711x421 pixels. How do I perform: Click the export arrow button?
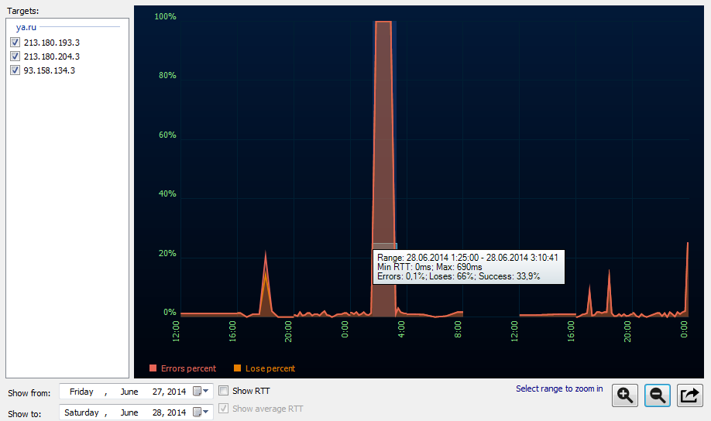tap(689, 395)
